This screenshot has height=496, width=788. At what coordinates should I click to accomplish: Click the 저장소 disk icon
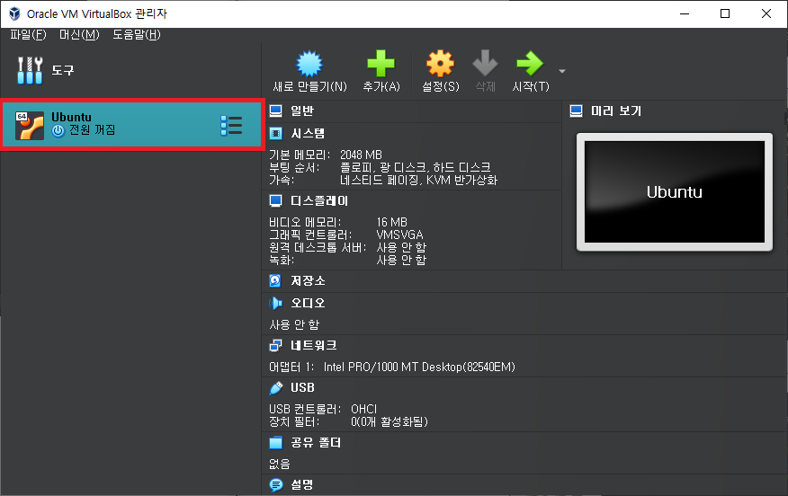275,280
